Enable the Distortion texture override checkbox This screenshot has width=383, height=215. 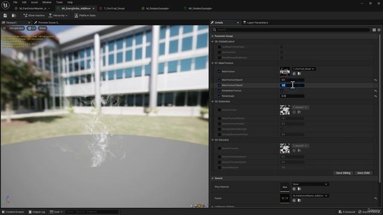click(x=219, y=110)
